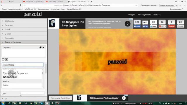Add a new image sprite icon
This screenshot has height=105, width=187.
[6, 59]
